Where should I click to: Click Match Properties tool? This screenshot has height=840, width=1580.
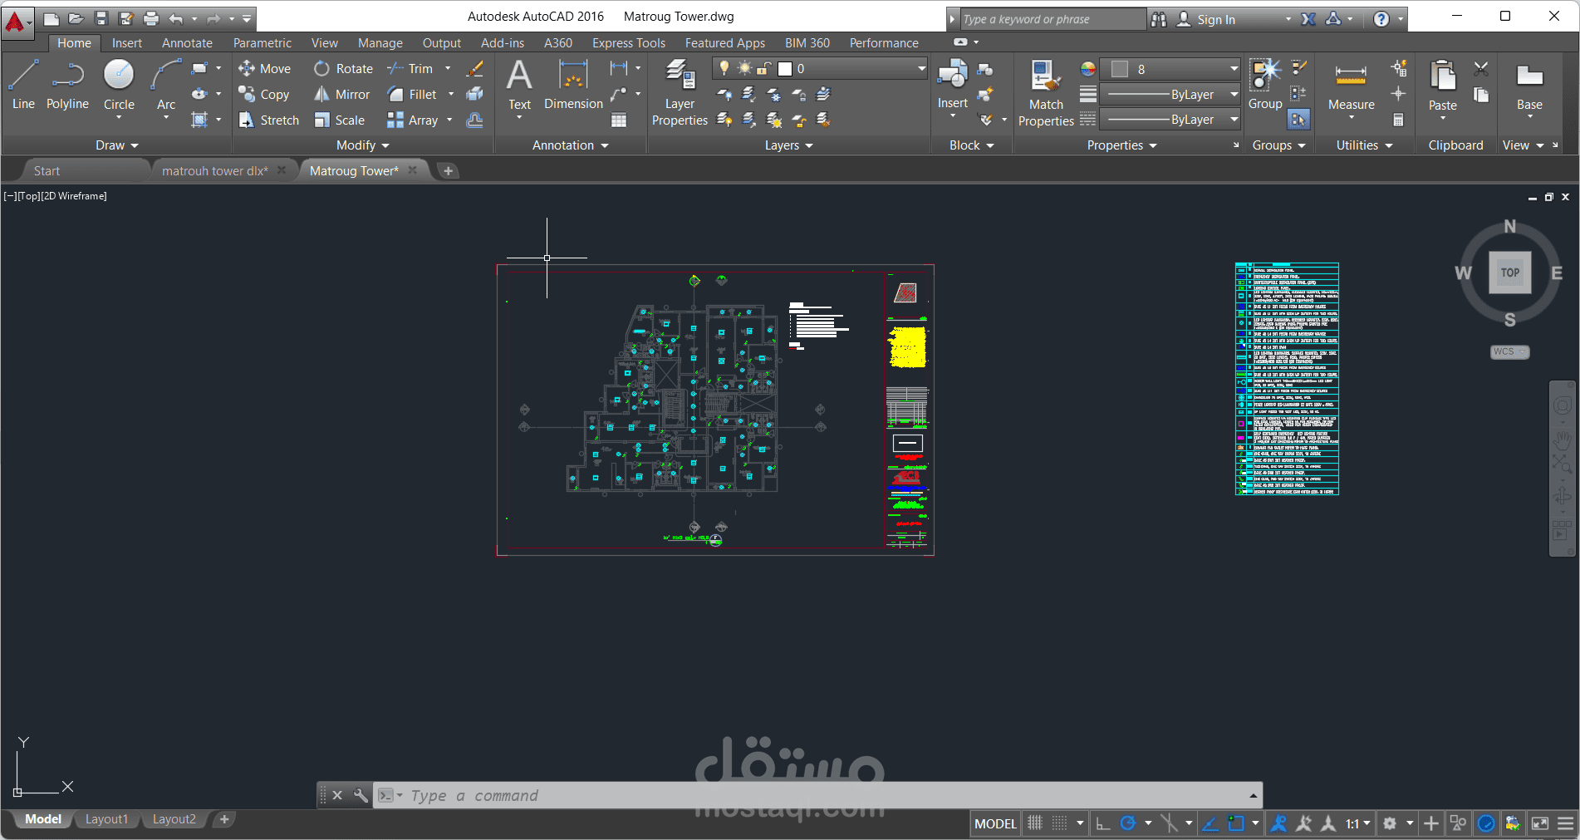(1046, 93)
